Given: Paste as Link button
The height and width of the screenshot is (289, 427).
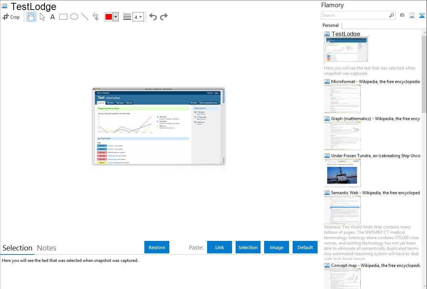Looking at the screenshot, I should (x=220, y=247).
